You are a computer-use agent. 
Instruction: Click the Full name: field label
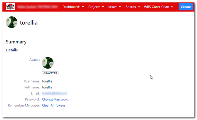[32, 87]
